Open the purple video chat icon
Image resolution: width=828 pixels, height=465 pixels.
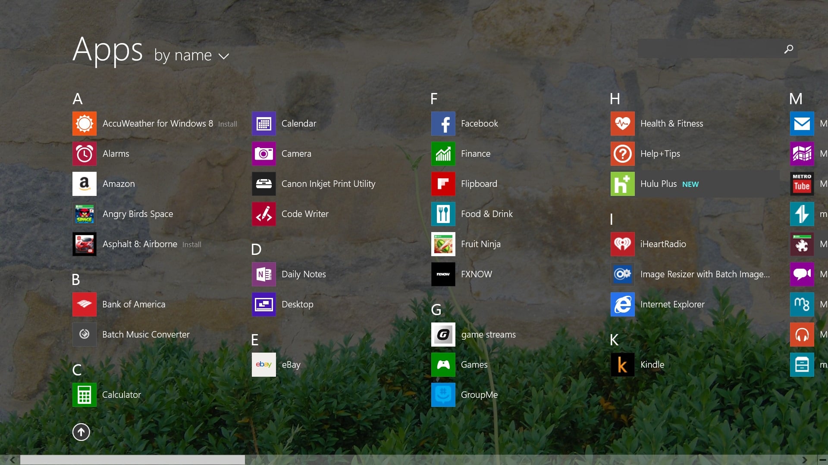tap(802, 274)
